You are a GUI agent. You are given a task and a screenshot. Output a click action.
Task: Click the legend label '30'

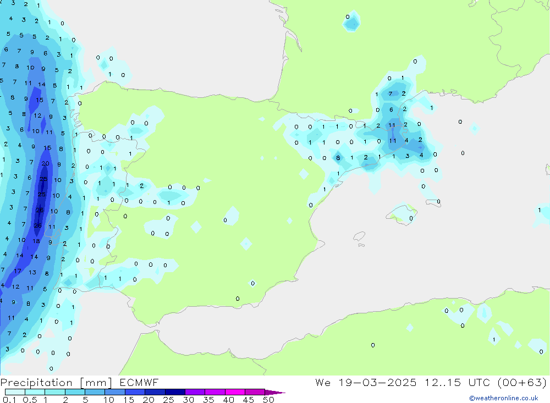188,400
